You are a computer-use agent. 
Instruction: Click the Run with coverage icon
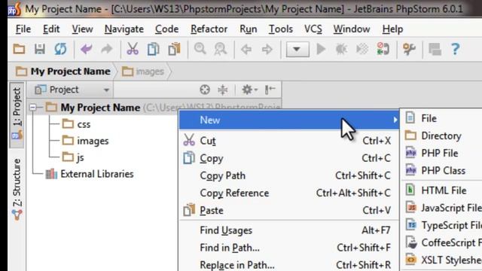[x=362, y=49]
